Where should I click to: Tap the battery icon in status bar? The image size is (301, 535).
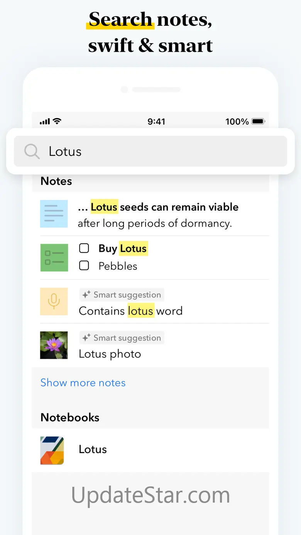coord(258,122)
